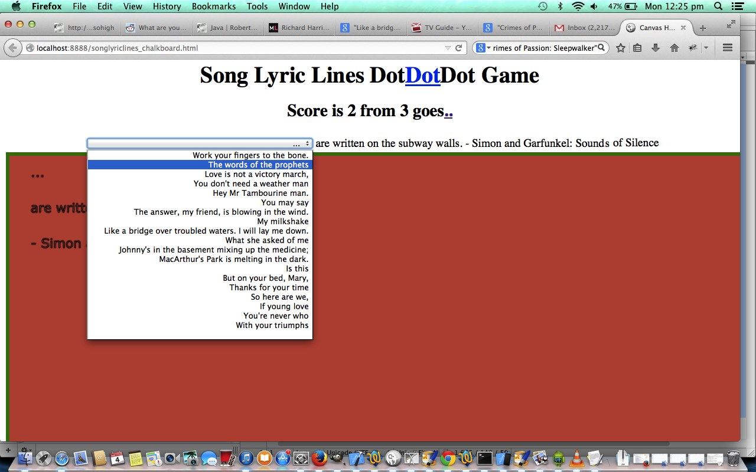
Task: Click the battery 47% indicator
Action: click(x=623, y=6)
